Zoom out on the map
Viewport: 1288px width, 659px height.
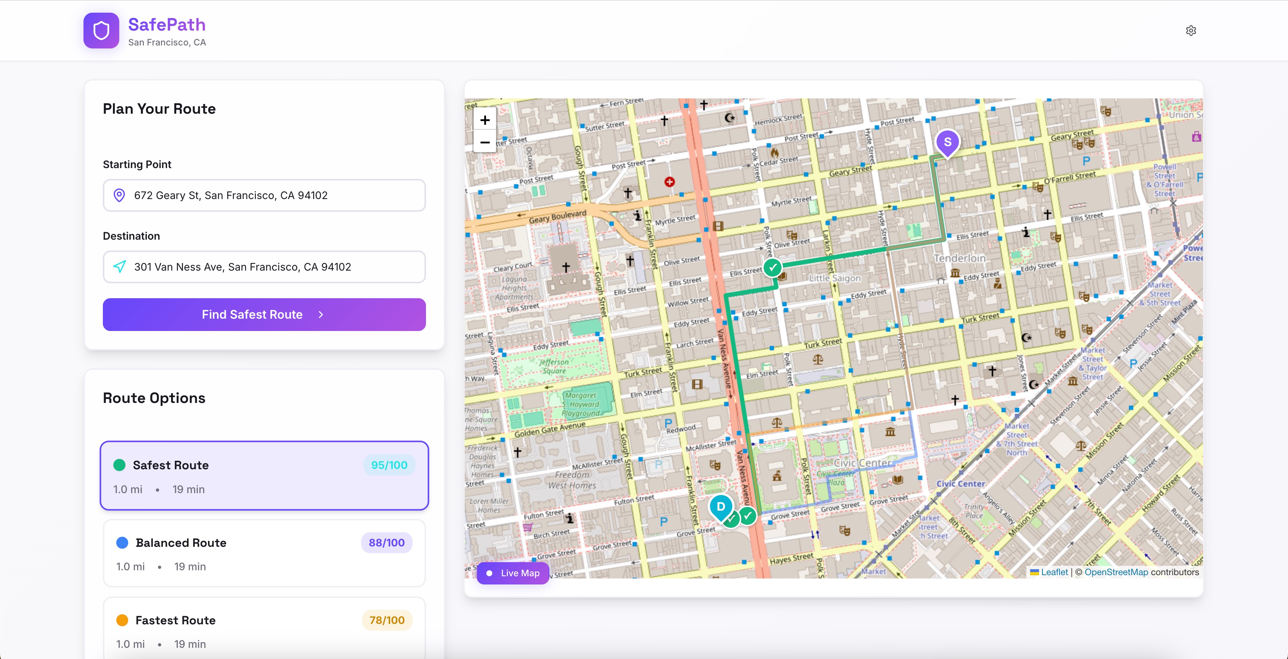484,142
